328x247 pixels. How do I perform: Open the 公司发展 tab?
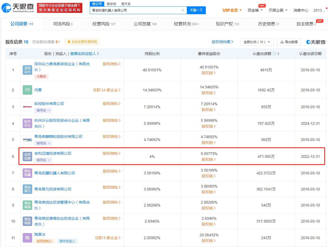(145, 24)
